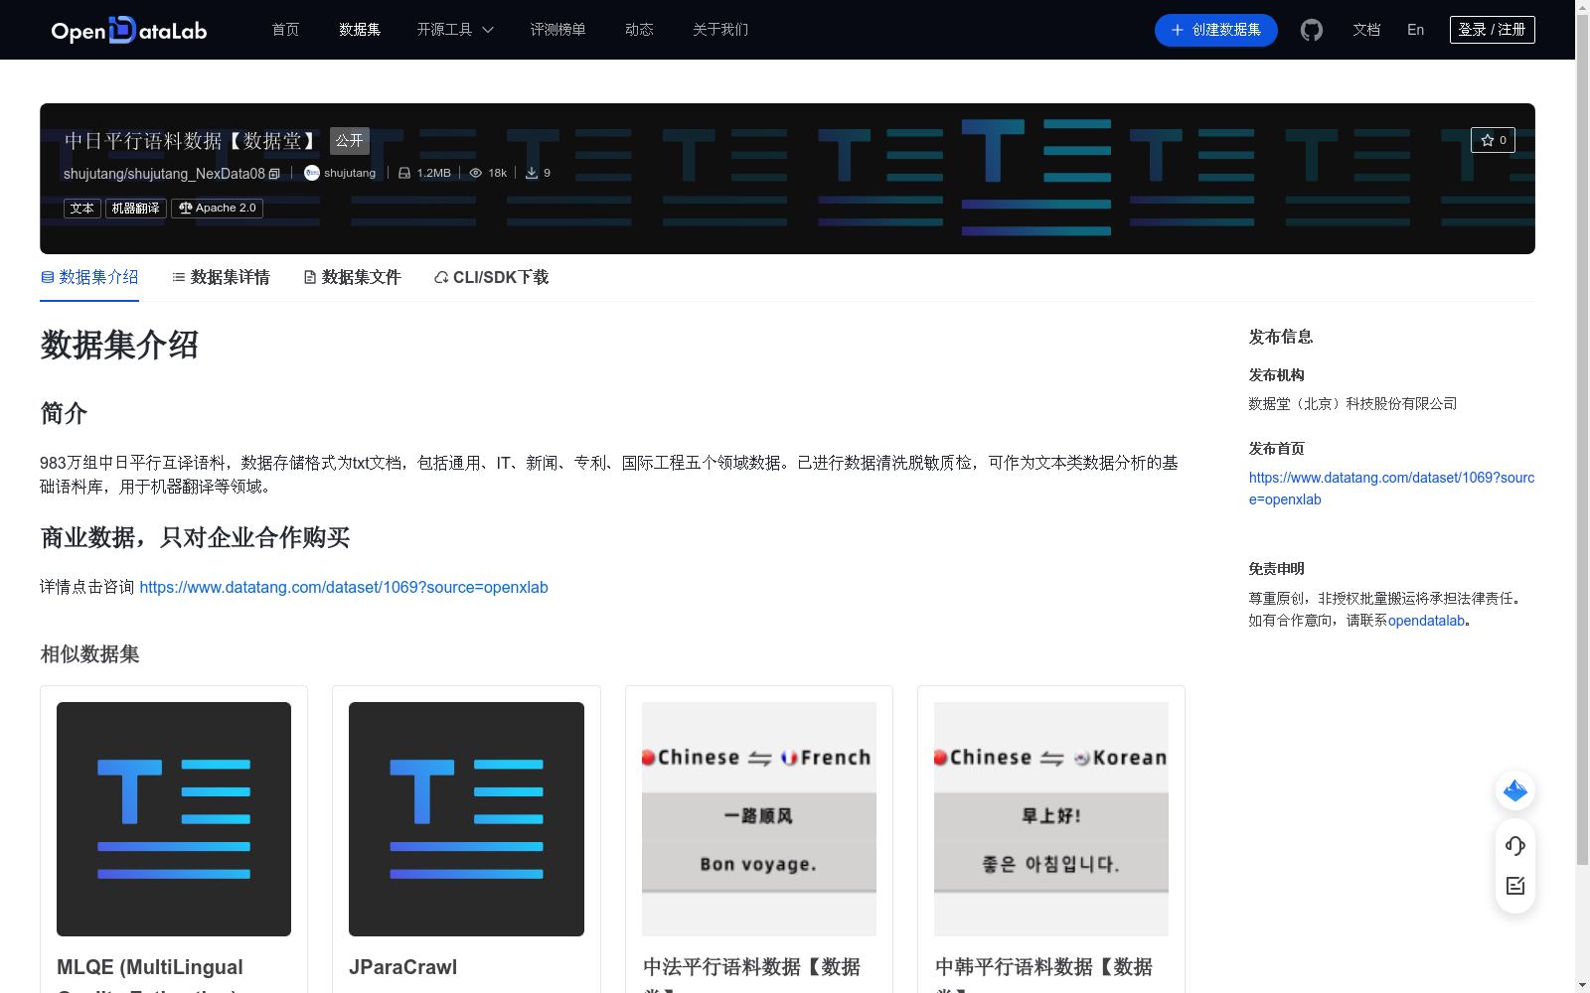
Task: Go to 首页 in the navigation bar
Action: [285, 30]
